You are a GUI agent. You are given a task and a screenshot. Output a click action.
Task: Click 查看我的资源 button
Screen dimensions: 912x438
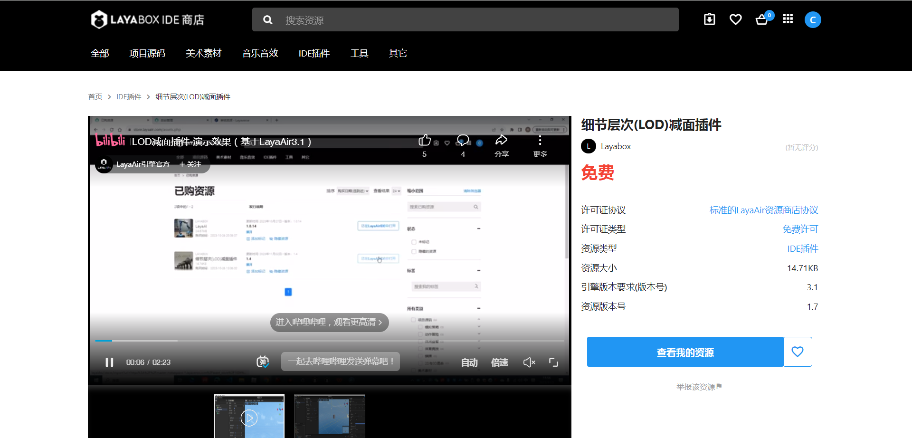coord(685,352)
